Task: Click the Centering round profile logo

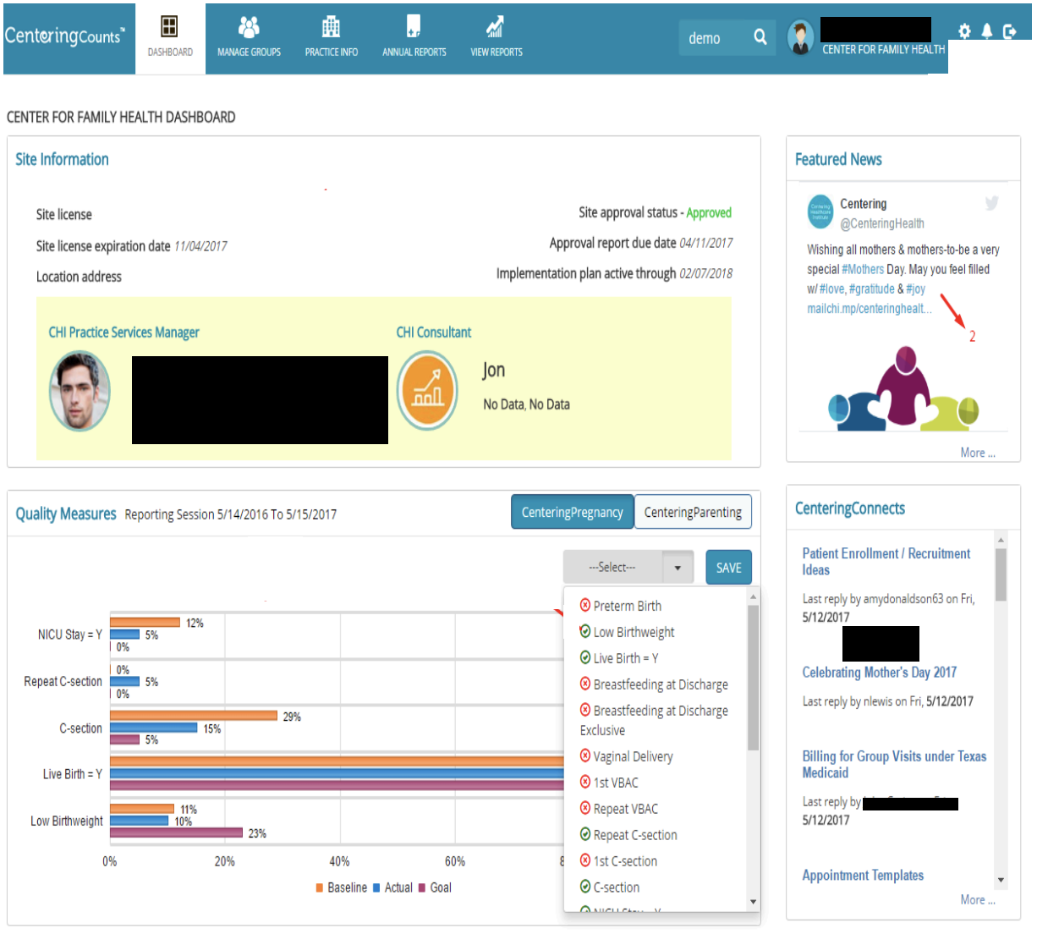Action: (x=820, y=212)
